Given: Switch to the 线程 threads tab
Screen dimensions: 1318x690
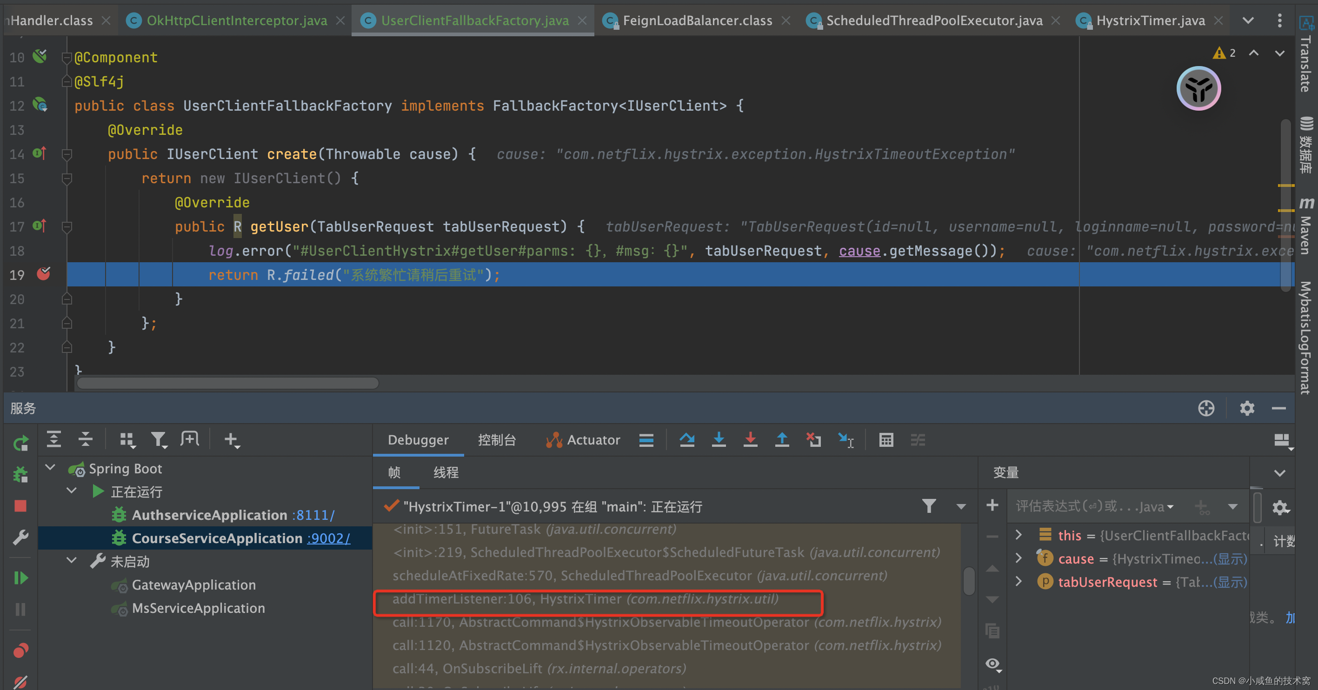Looking at the screenshot, I should pos(446,472).
